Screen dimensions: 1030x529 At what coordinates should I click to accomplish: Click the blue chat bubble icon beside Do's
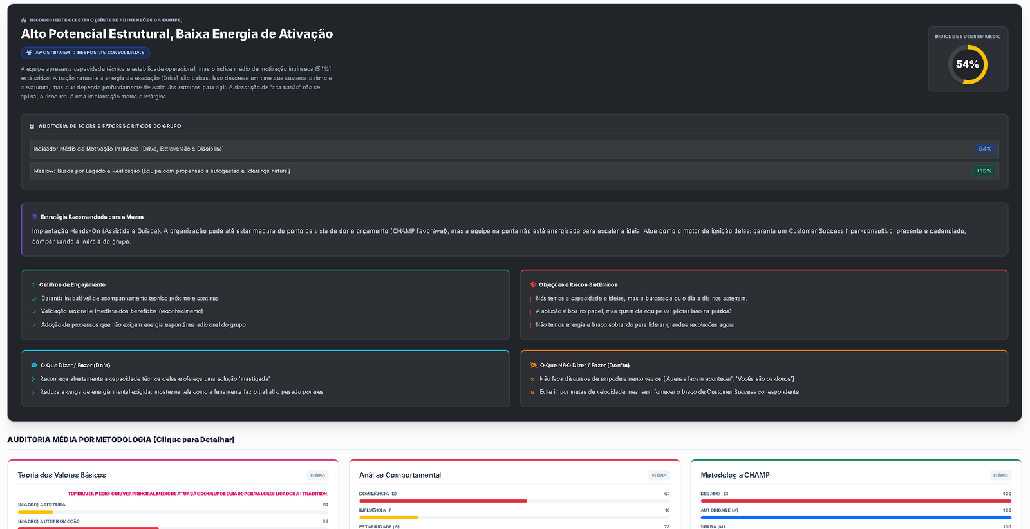[34, 365]
